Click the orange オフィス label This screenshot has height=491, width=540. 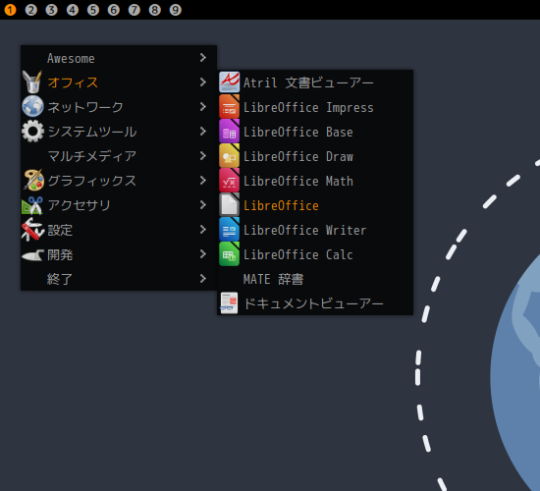tap(73, 82)
